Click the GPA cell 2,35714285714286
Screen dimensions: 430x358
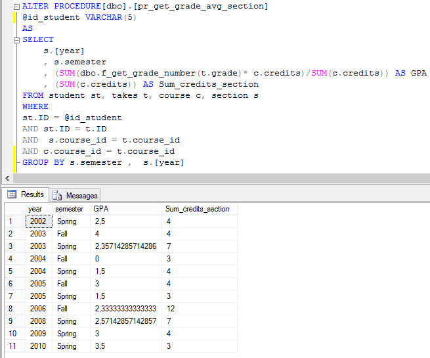pos(126,246)
